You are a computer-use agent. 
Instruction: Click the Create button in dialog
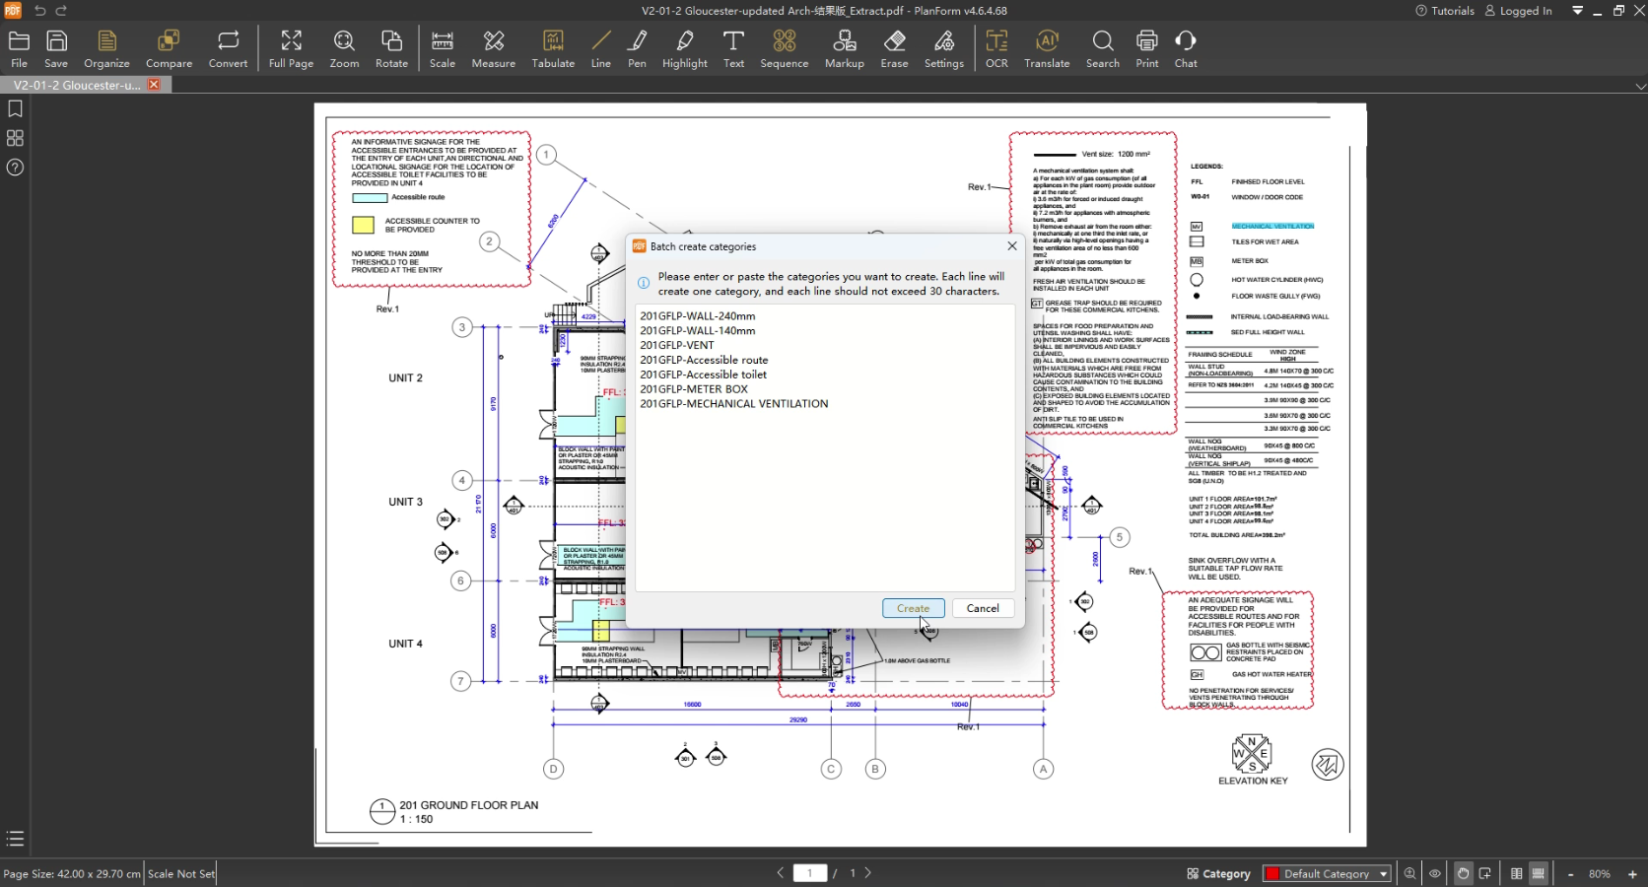(913, 608)
